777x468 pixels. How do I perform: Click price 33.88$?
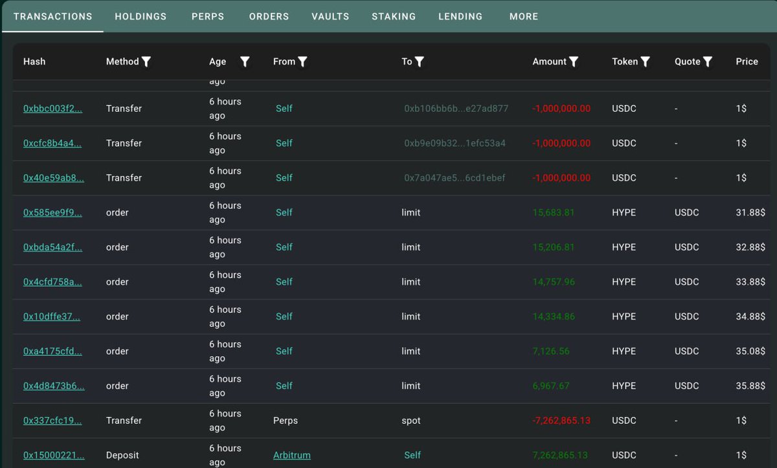coord(750,282)
